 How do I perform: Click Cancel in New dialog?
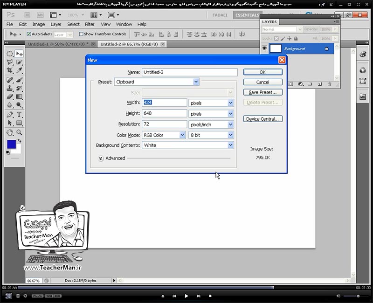tap(263, 82)
